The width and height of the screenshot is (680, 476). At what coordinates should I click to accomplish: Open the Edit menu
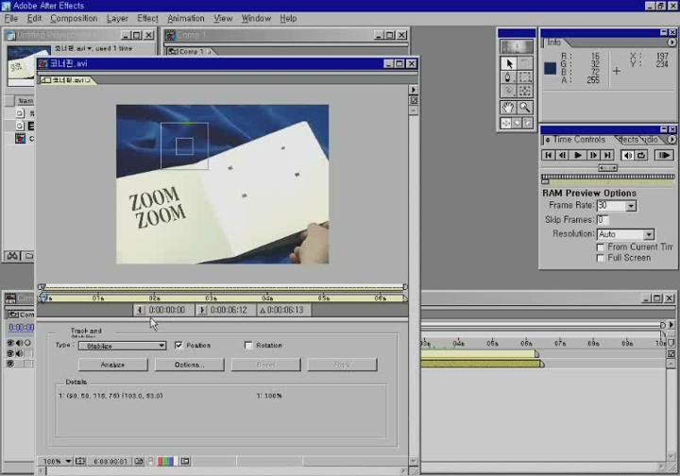34,19
